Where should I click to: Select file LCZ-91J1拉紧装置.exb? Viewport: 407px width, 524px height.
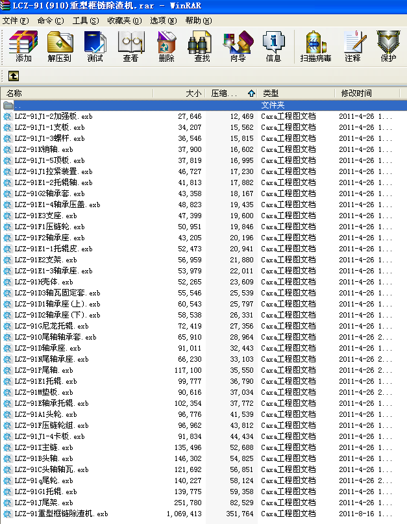(x=53, y=172)
